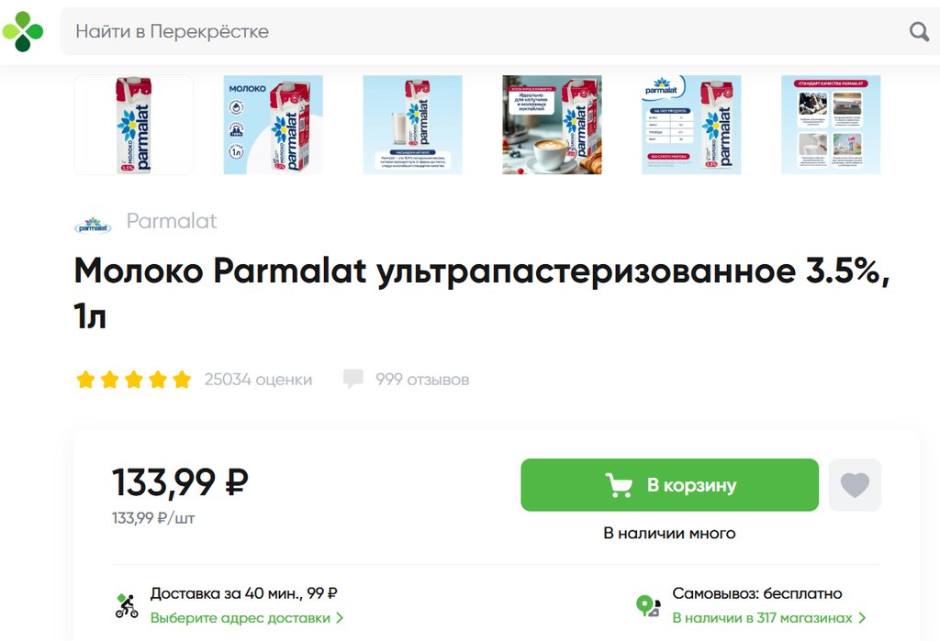Select thumbnail with coffee cup
Image resolution: width=940 pixels, height=641 pixels.
[553, 125]
